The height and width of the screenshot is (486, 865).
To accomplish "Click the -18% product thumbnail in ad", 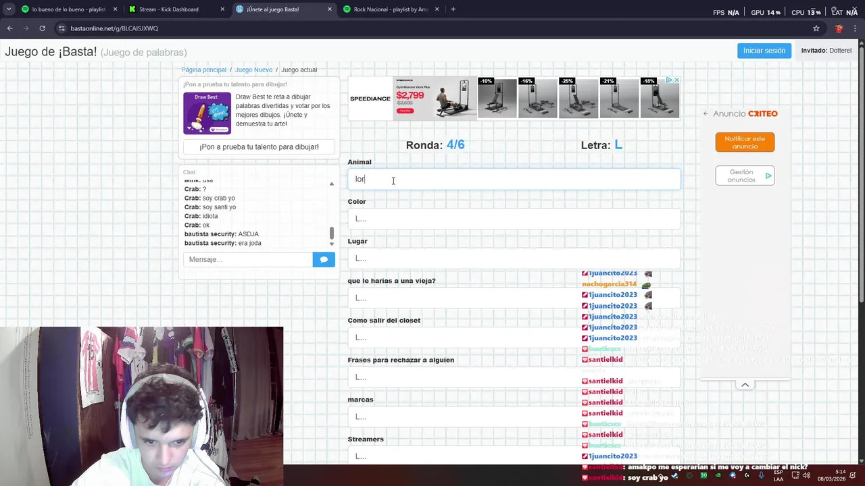I will click(x=660, y=98).
